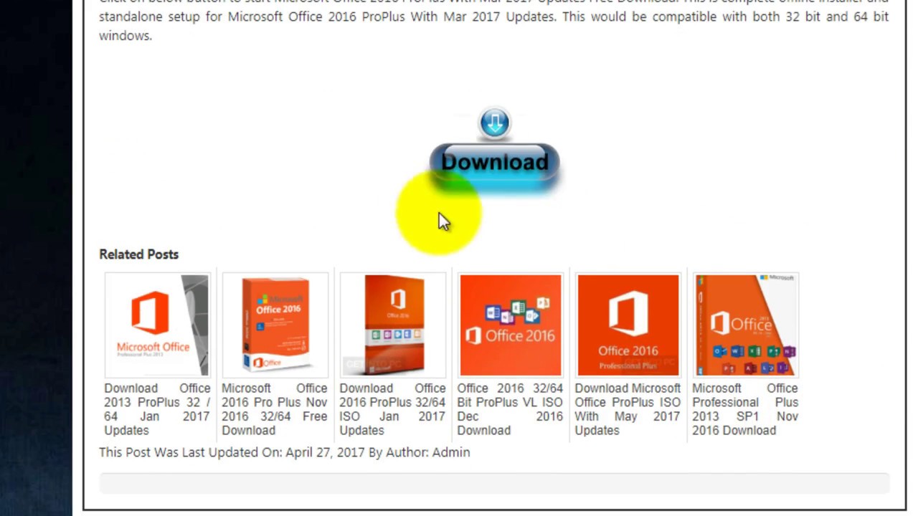This screenshot has width=918, height=516.
Task: Follow the 'Download Office 2016 ProPlus 32/64 ISO Jan 2017' link
Action: (392, 409)
